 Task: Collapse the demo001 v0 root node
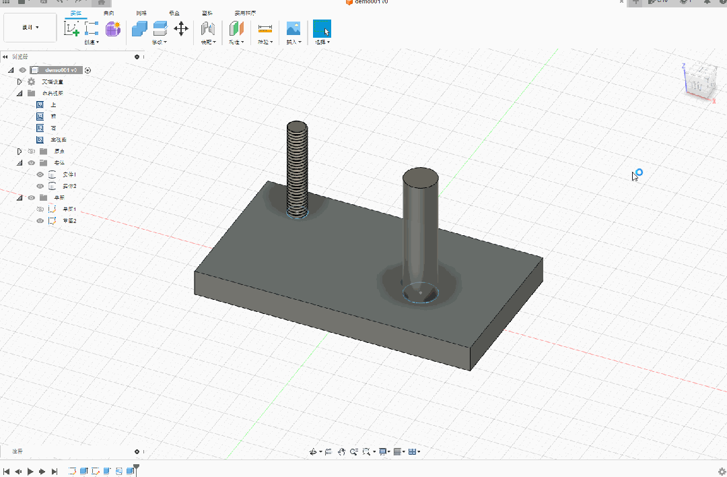coord(11,70)
